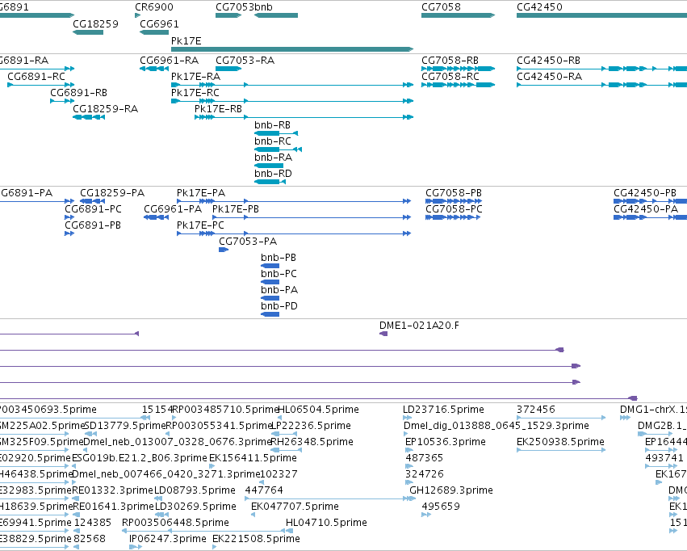Select protein bnb-PB
Viewport: 687px width, 551px height.
pyautogui.click(x=270, y=266)
